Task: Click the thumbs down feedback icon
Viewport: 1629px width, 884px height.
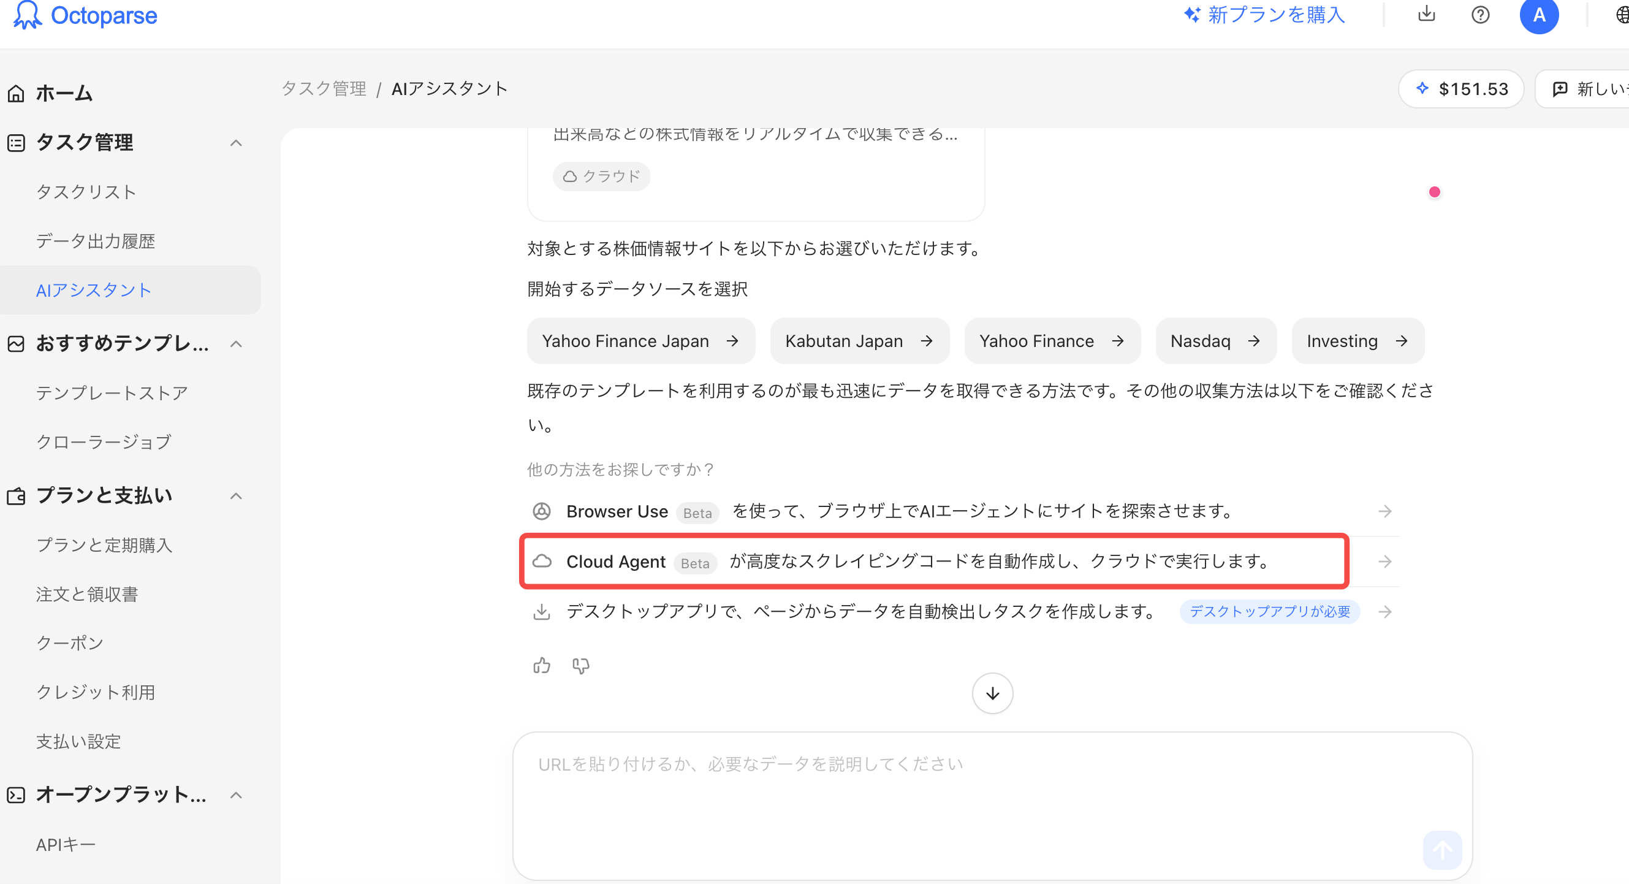Action: coord(580,665)
